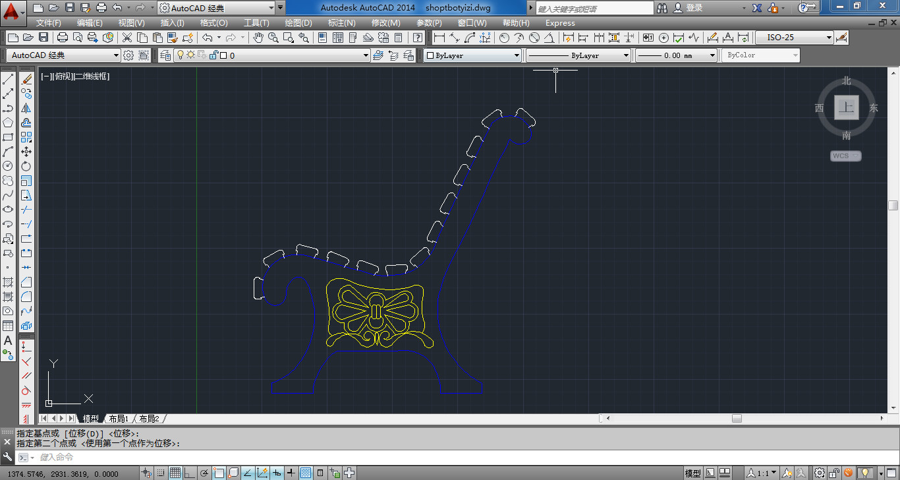This screenshot has height=480, width=900.
Task: Open the DesignCenter palette
Action: tap(337, 38)
